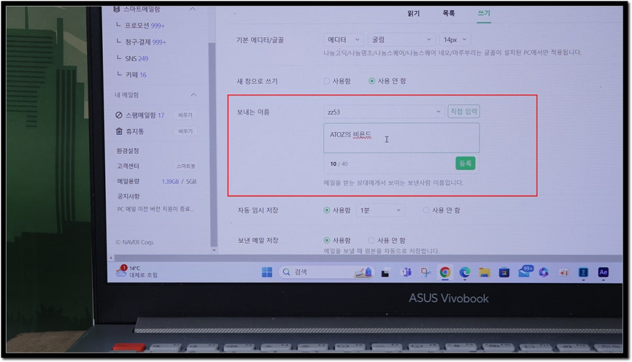Open the Windows Start menu
Image resolution: width=632 pixels, height=362 pixels.
click(x=267, y=272)
